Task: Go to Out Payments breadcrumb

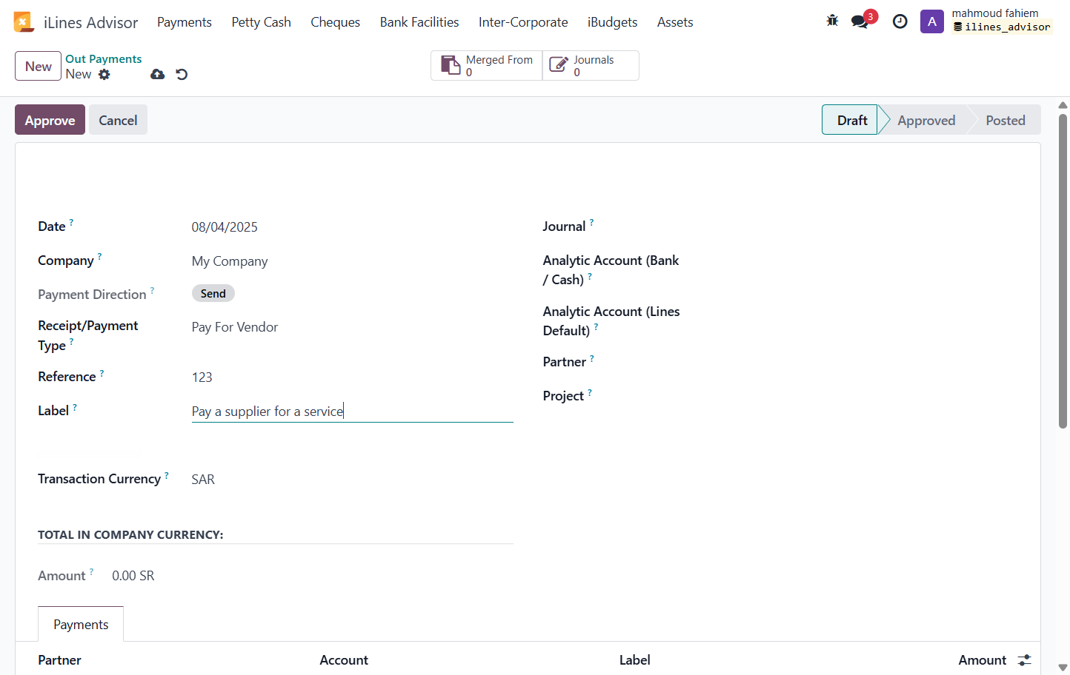Action: [104, 58]
